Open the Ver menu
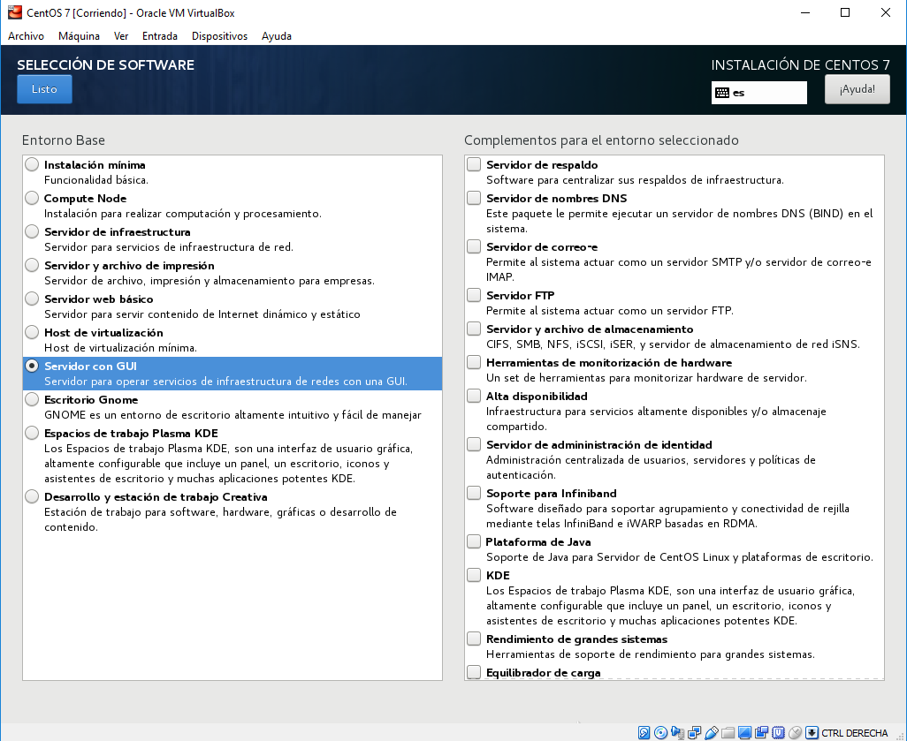Screen dimensions: 907x741 [121, 36]
